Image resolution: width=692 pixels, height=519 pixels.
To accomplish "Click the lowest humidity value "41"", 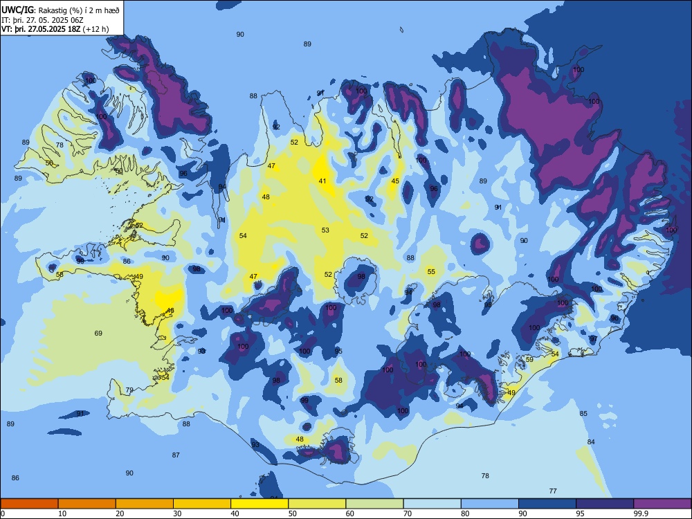I will point(322,181).
